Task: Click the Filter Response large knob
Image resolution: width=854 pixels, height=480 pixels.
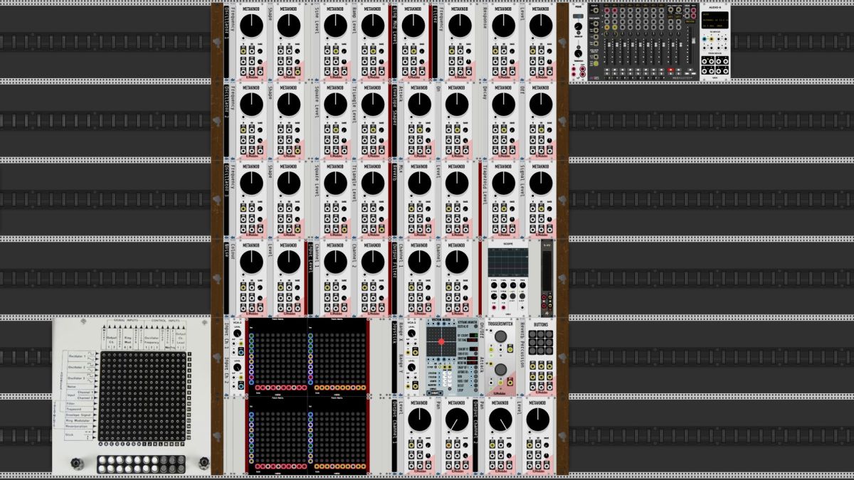Action: (x=503, y=26)
